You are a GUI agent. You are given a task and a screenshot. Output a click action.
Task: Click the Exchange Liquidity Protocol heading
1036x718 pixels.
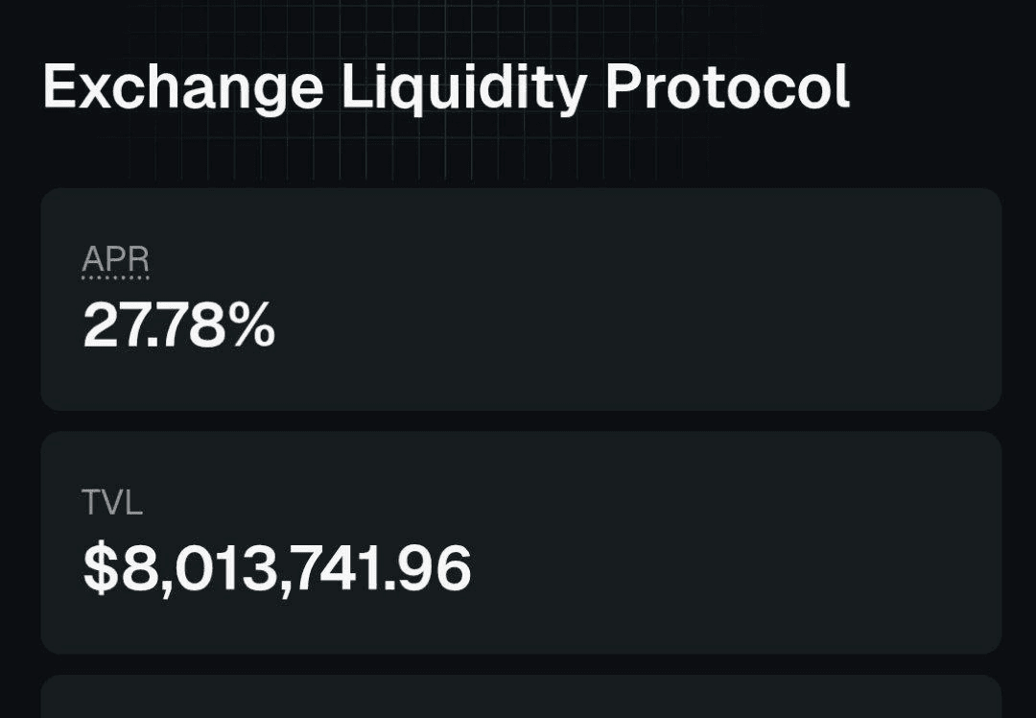click(447, 88)
